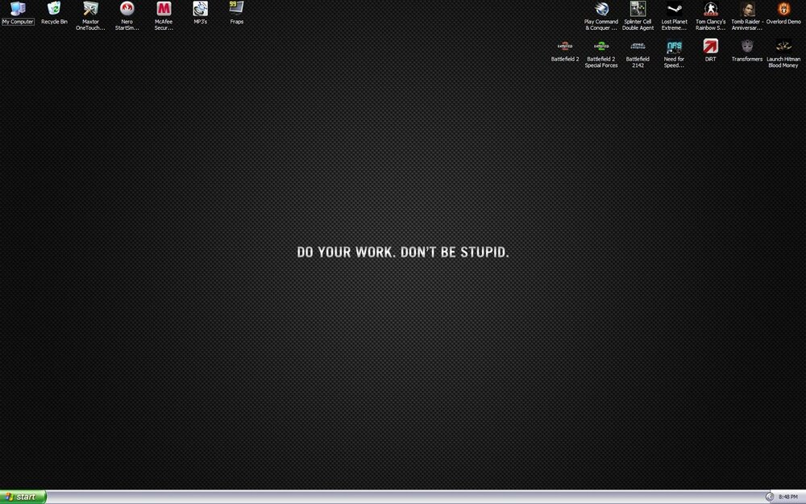Expand hidden system tray icons arrow
The height and width of the screenshot is (504, 806).
point(769,497)
